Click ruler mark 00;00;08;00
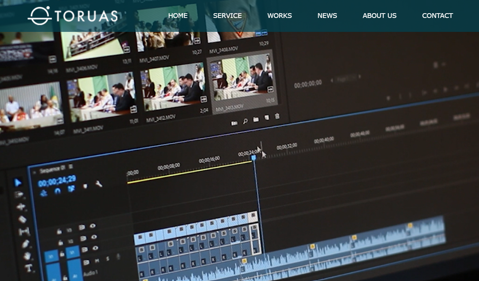 click(x=169, y=167)
